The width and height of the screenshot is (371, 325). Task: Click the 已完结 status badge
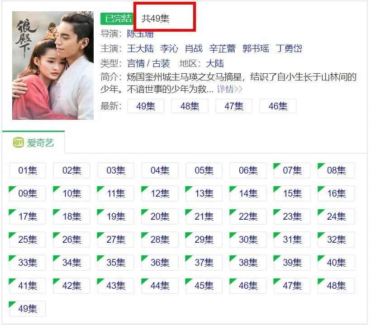[118, 19]
